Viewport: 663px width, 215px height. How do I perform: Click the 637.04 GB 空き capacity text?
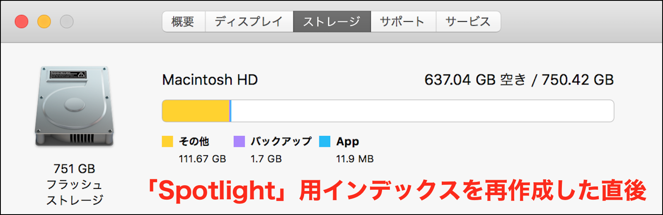tap(475, 80)
